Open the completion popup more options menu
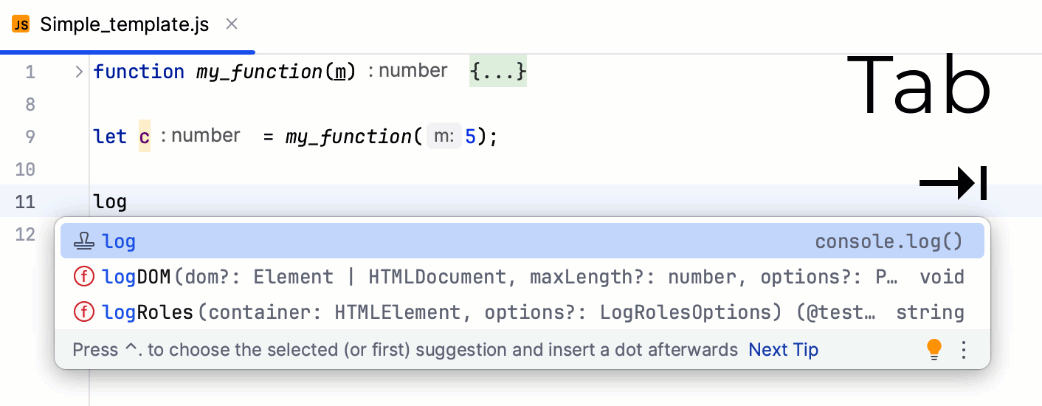 point(963,349)
